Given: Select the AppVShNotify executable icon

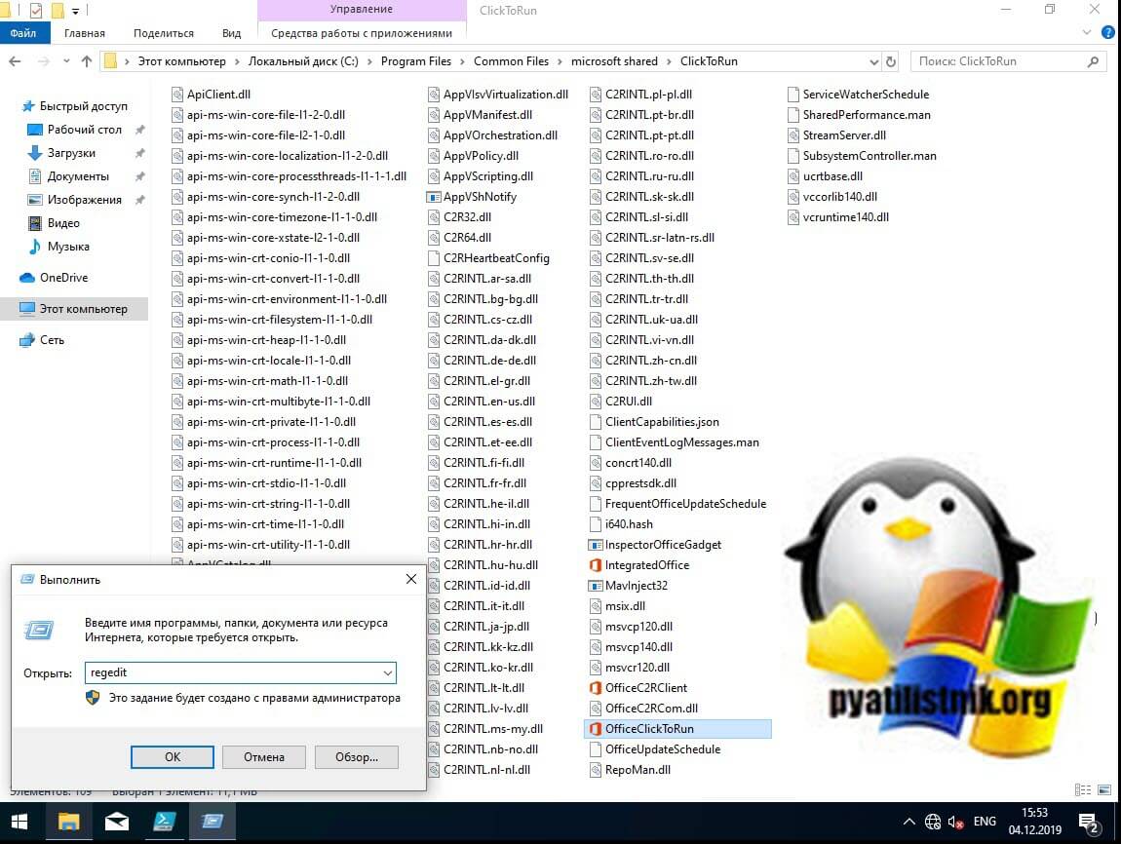Looking at the screenshot, I should coord(433,197).
